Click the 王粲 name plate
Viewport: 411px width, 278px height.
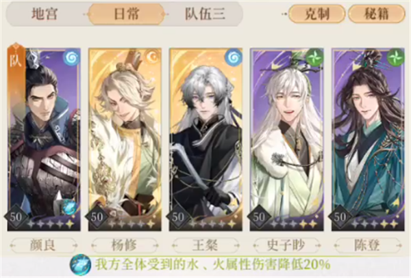(206, 245)
